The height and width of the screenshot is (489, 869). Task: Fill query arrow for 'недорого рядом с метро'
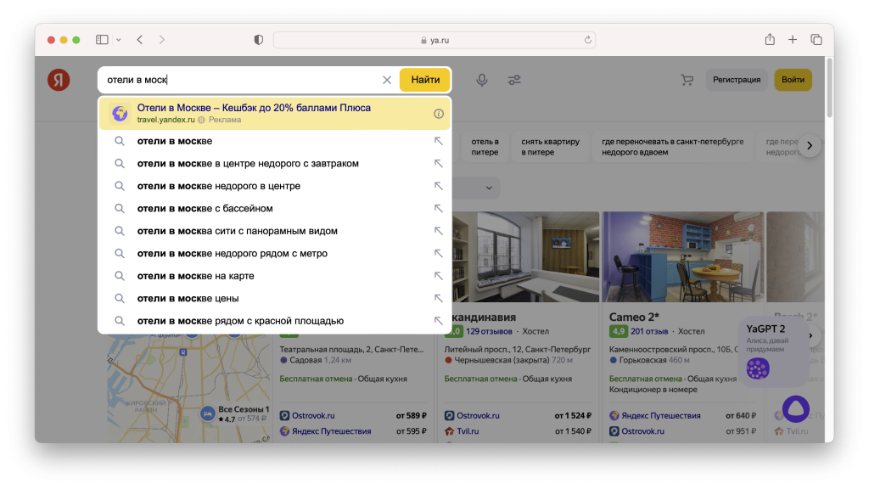[439, 253]
